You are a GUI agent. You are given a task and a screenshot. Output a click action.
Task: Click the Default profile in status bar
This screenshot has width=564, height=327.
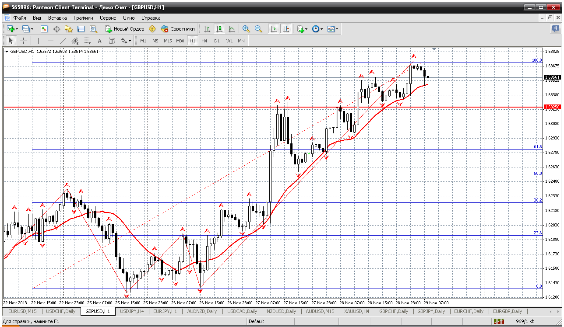point(256,321)
